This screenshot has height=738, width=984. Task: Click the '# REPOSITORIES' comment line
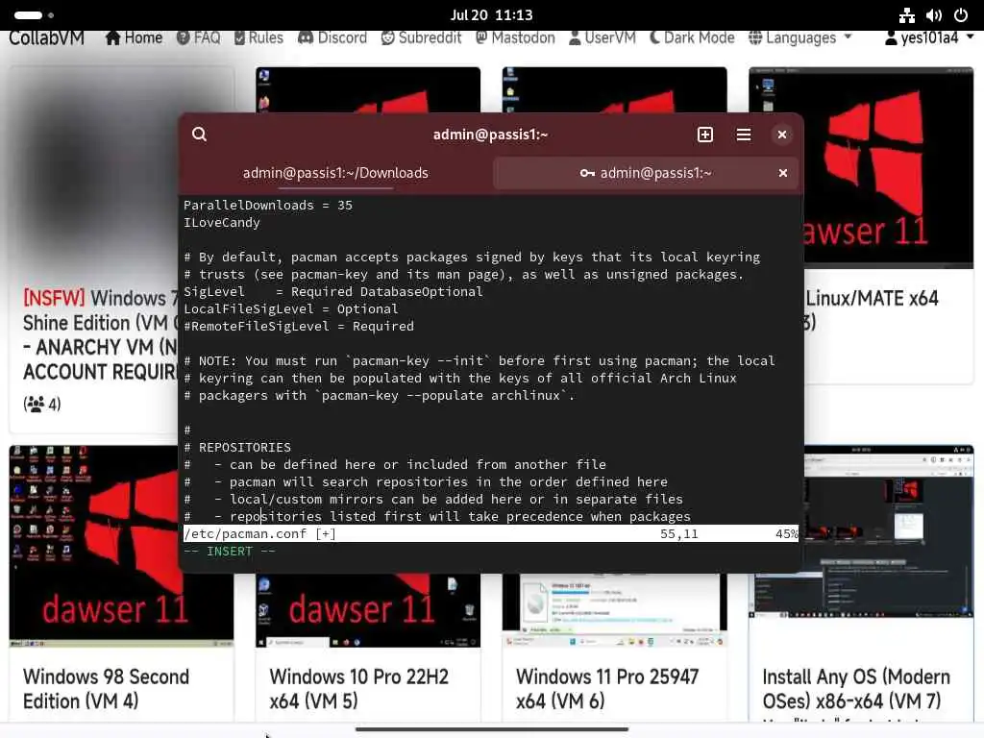click(x=237, y=447)
